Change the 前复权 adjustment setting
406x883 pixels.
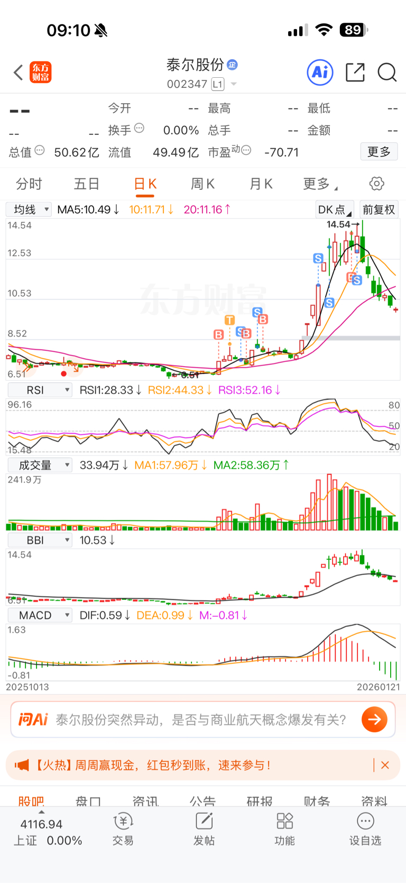[379, 210]
